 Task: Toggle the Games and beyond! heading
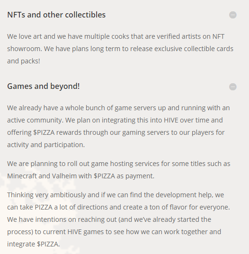coord(44,86)
